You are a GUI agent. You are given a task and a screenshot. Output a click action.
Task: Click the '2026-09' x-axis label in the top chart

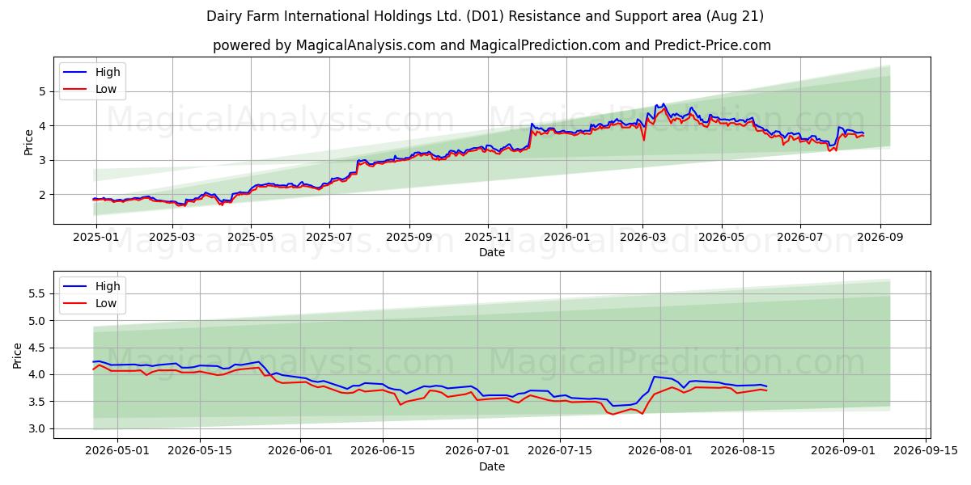[879, 238]
